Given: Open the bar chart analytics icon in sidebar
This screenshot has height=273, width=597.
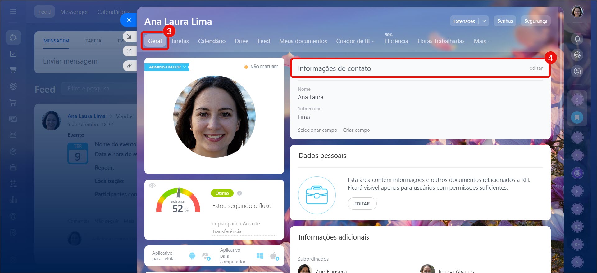Looking at the screenshot, I should point(13,200).
